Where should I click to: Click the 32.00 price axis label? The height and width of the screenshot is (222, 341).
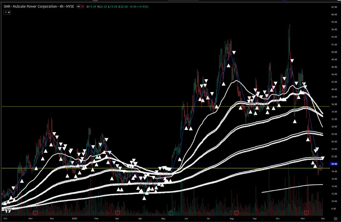(334, 119)
